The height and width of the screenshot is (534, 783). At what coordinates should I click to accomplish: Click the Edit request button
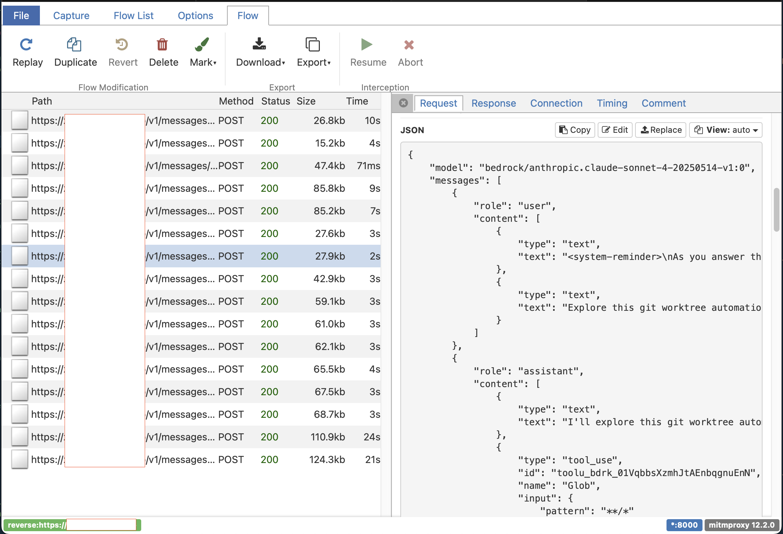[x=615, y=130]
